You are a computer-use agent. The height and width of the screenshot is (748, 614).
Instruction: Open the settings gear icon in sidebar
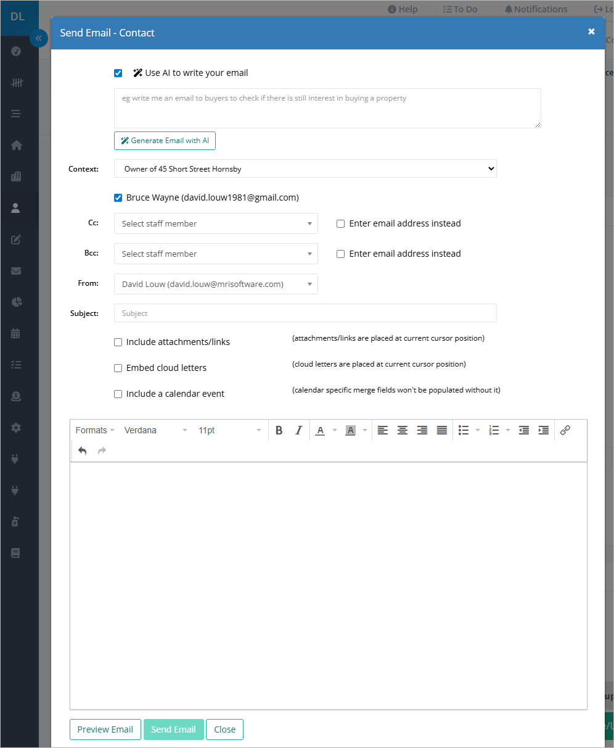tap(17, 428)
